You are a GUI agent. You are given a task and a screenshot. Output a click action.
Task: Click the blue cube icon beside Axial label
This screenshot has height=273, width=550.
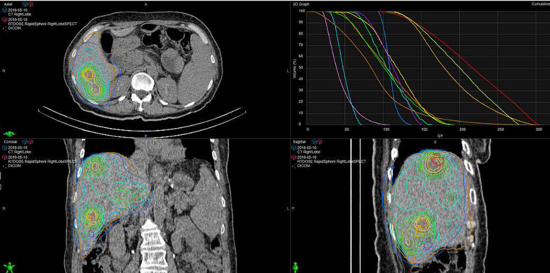(x=24, y=4)
